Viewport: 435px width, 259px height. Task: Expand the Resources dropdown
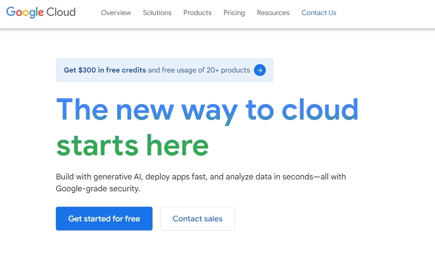pos(273,13)
